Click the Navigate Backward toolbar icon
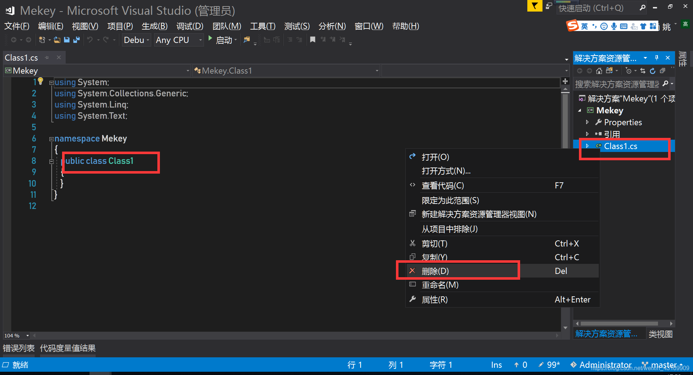 point(14,40)
